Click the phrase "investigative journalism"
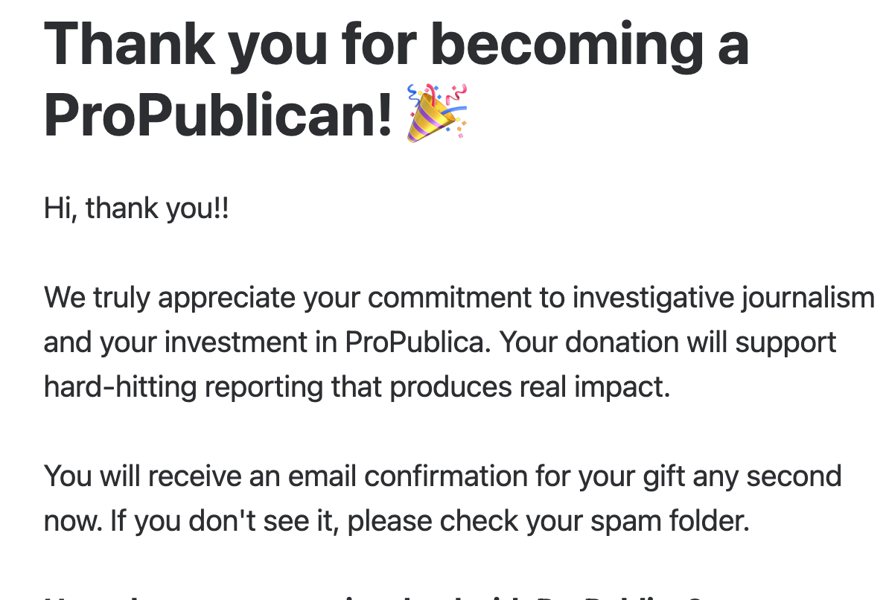Viewport: 886px width, 600px height. pyautogui.click(x=723, y=298)
